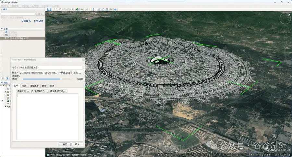Click the Google Earth Pro title bar logo
292x157 pixels.
[2, 2]
